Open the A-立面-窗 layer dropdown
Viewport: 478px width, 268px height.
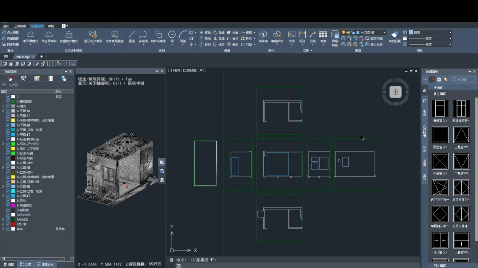(384, 32)
